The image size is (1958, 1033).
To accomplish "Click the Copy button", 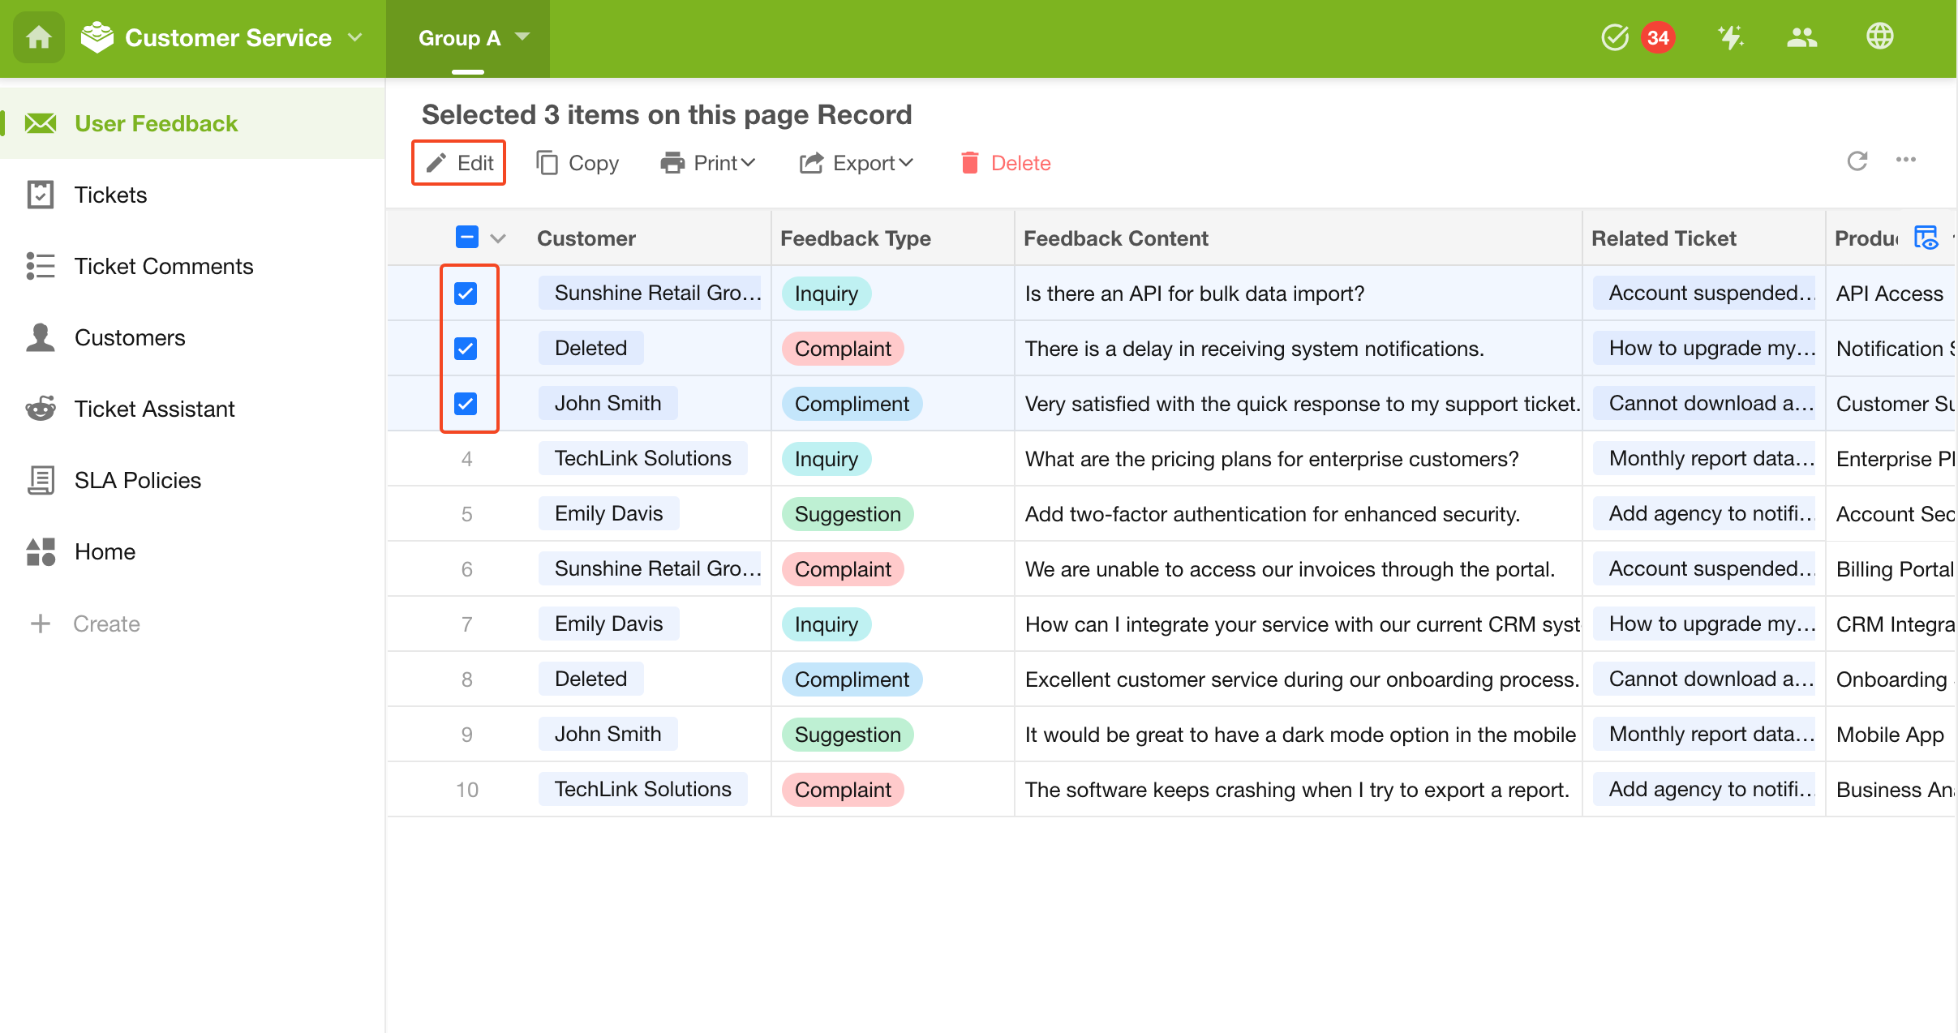I will pyautogui.click(x=578, y=163).
